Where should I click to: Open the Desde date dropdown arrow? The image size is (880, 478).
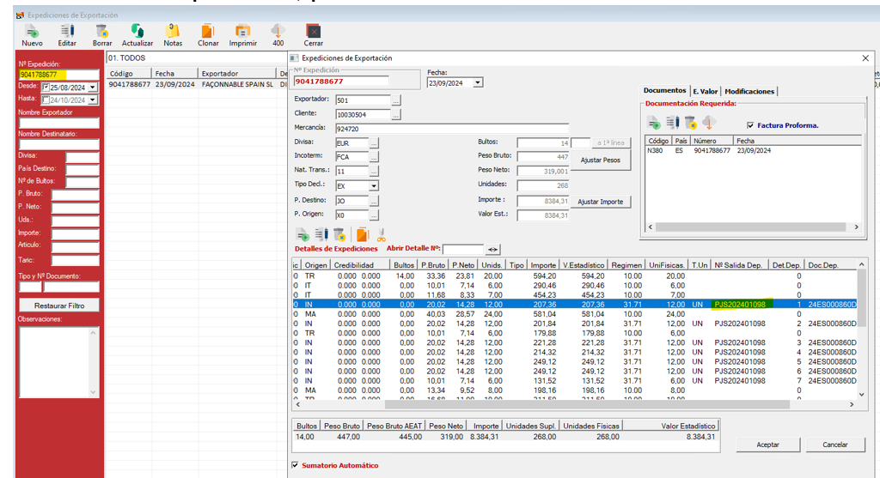click(93, 88)
